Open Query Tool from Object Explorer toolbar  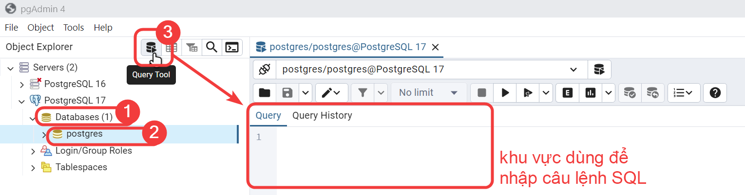151,48
